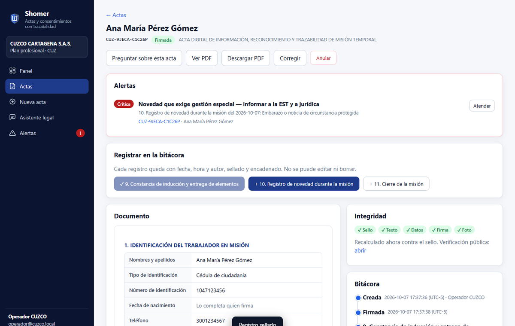Click the Nueva acta plus-circle icon
The width and height of the screenshot is (515, 326).
(12, 102)
